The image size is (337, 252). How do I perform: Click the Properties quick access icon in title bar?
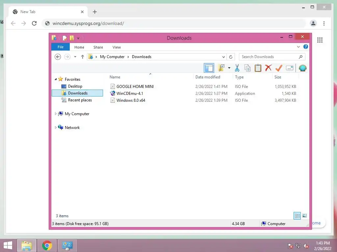65,38
